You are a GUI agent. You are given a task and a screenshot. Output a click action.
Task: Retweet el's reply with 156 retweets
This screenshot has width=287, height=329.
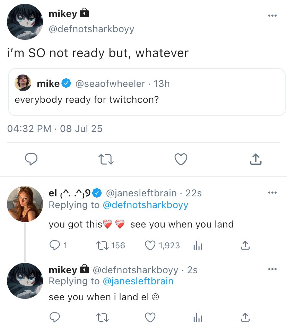[110, 246]
